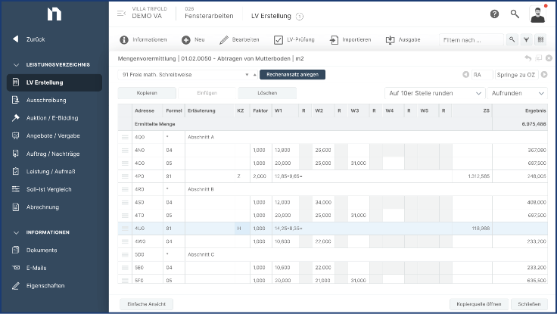
Task: Expand the formula type dropdown
Action: click(247, 75)
